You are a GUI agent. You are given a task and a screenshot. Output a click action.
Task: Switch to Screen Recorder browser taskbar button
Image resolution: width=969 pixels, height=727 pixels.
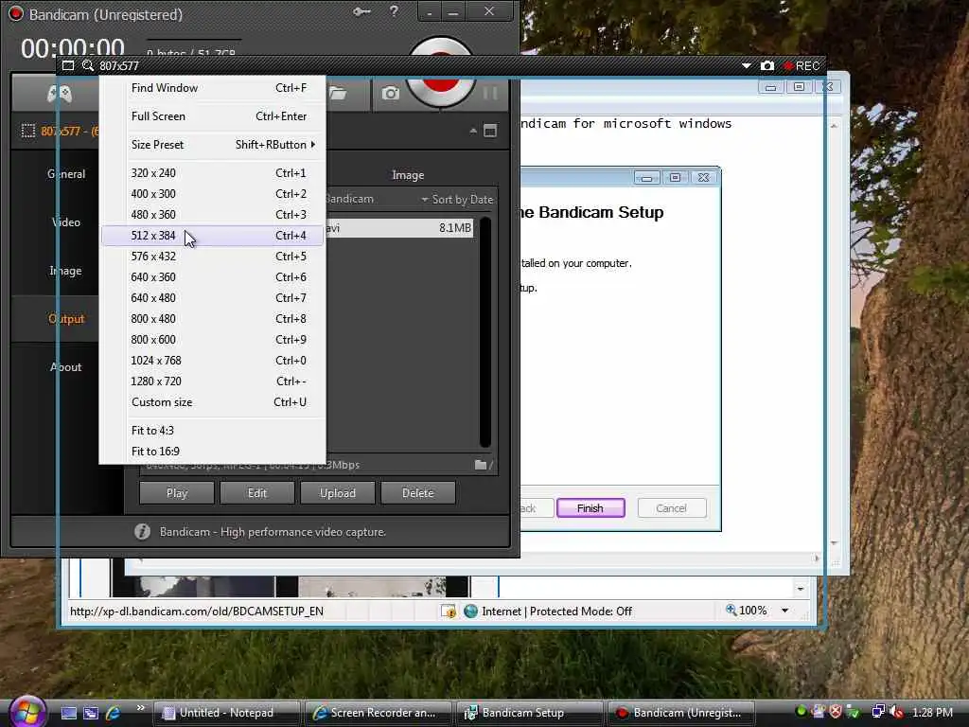pos(379,713)
